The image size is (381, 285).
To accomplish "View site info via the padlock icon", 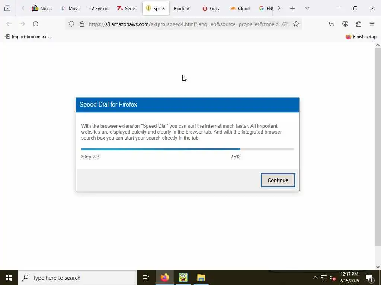I will (x=82, y=24).
